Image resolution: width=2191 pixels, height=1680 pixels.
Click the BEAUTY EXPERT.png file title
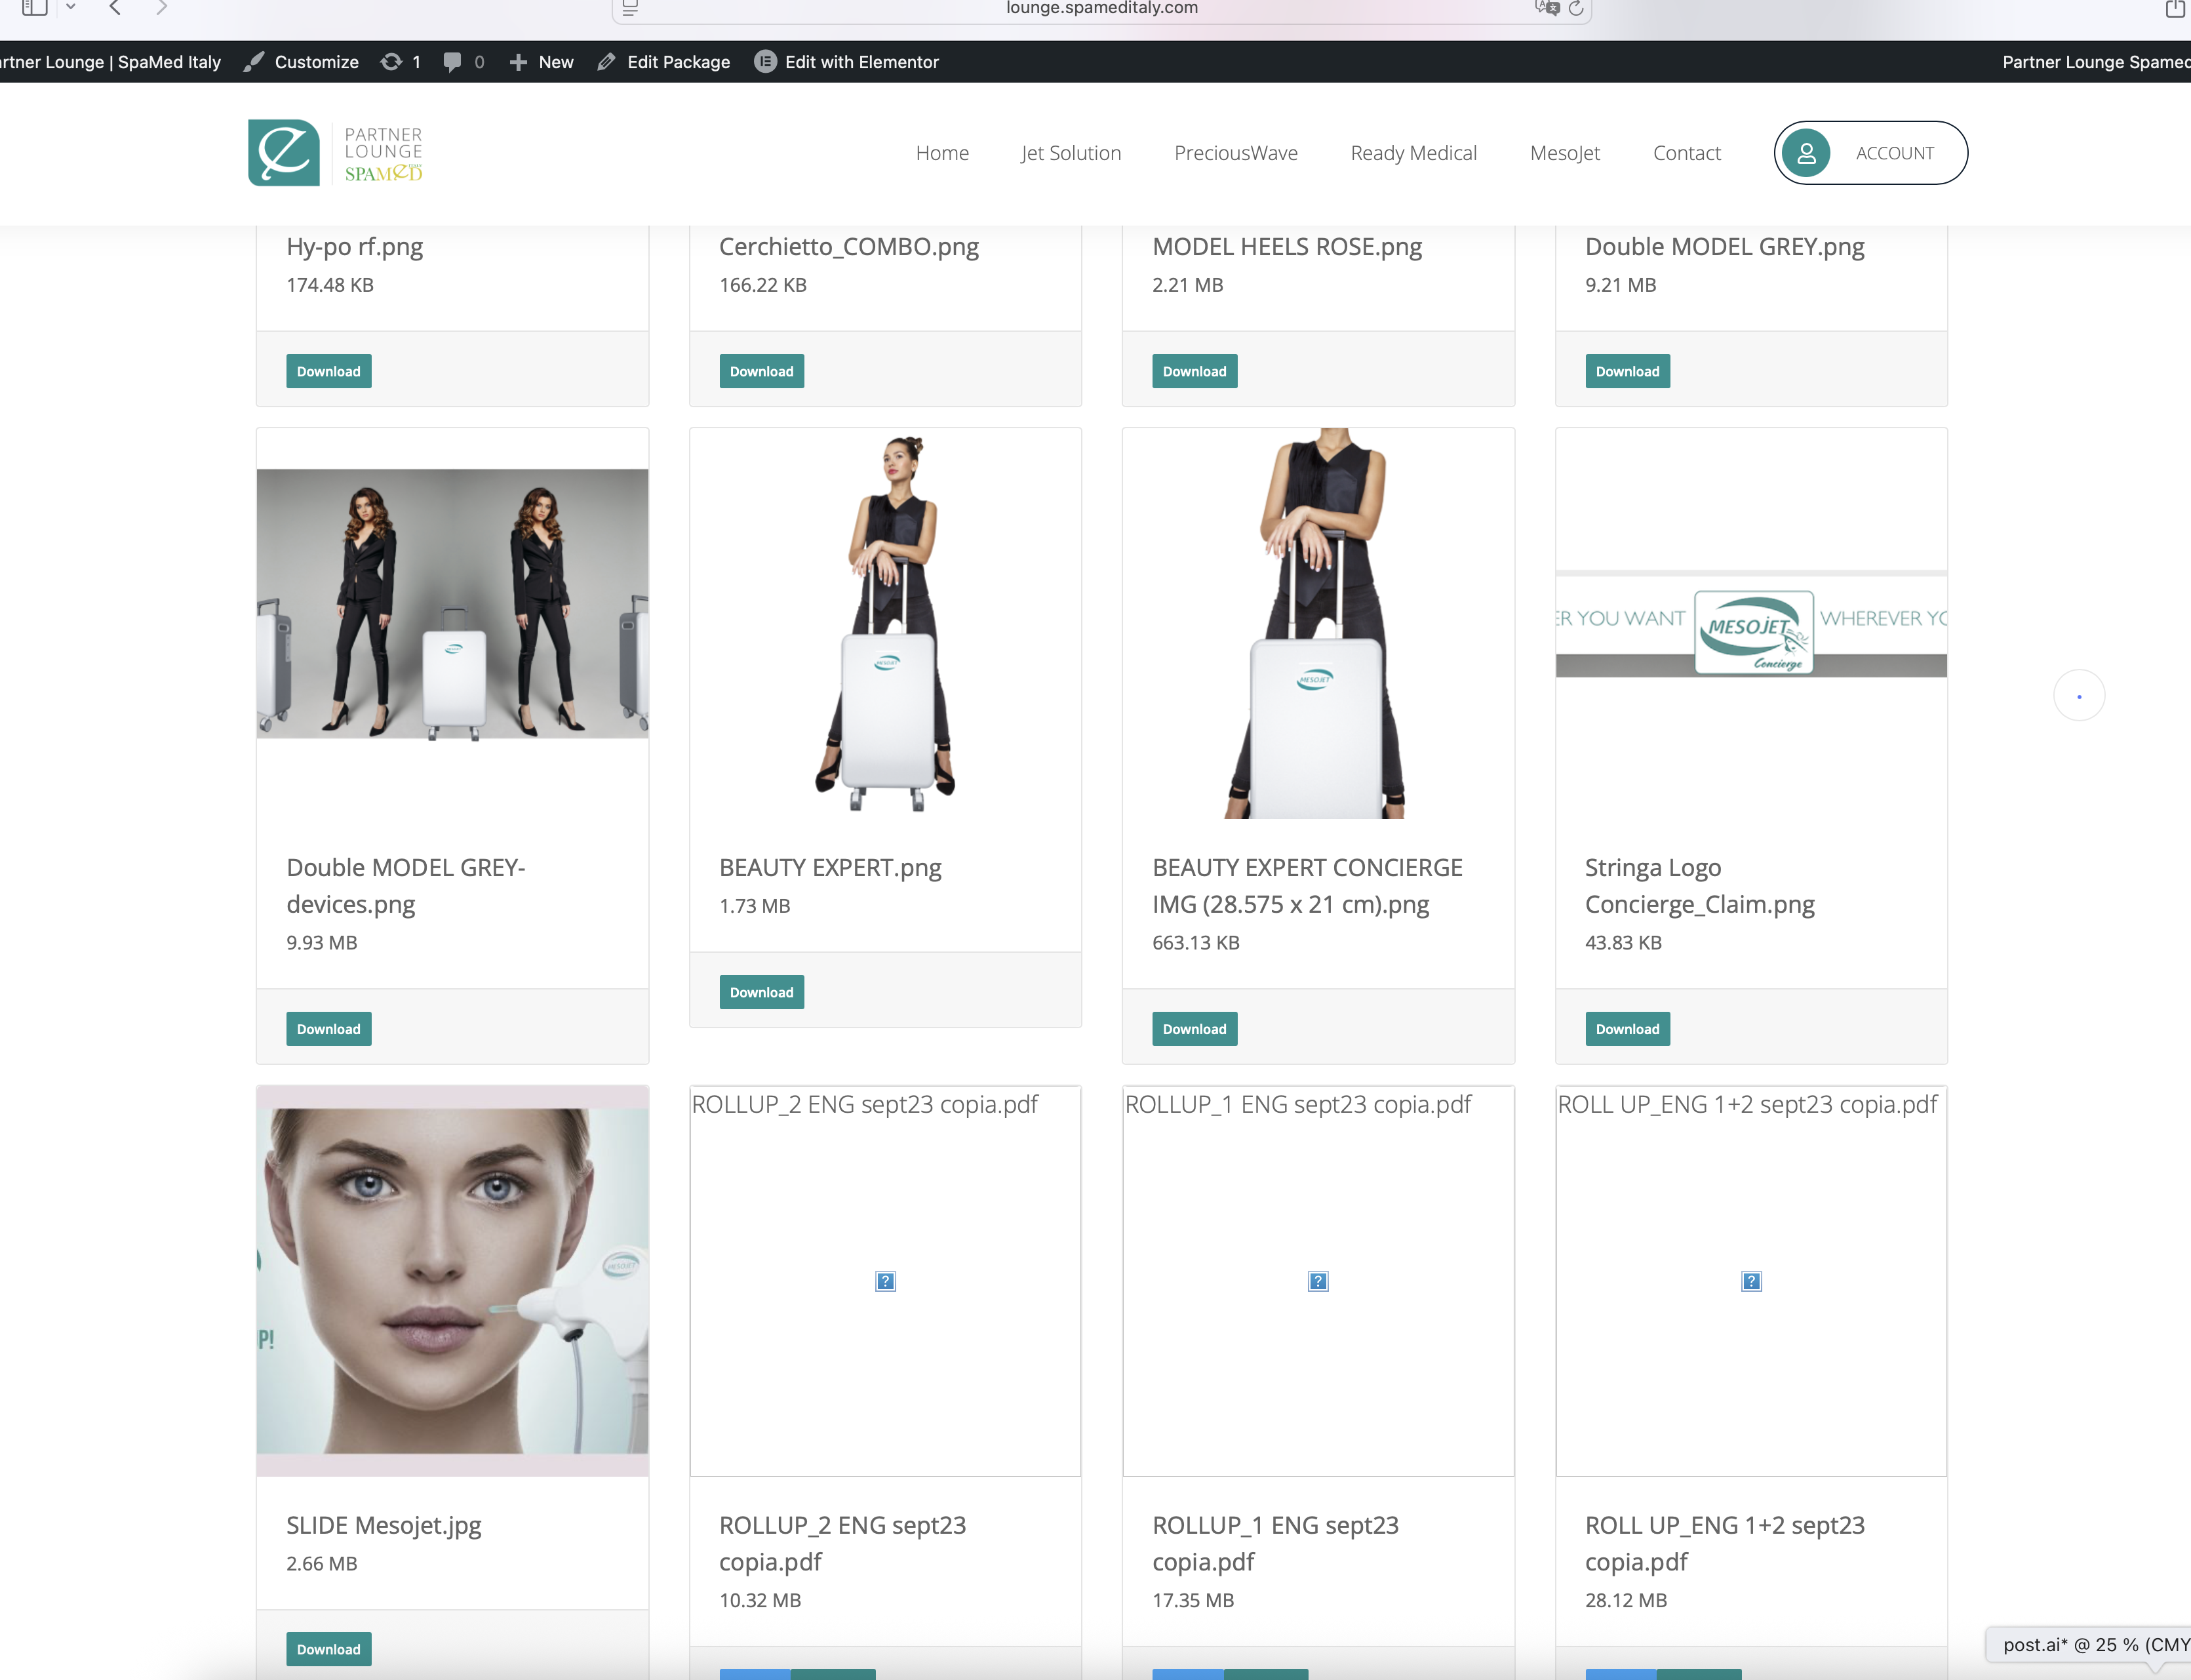[829, 867]
